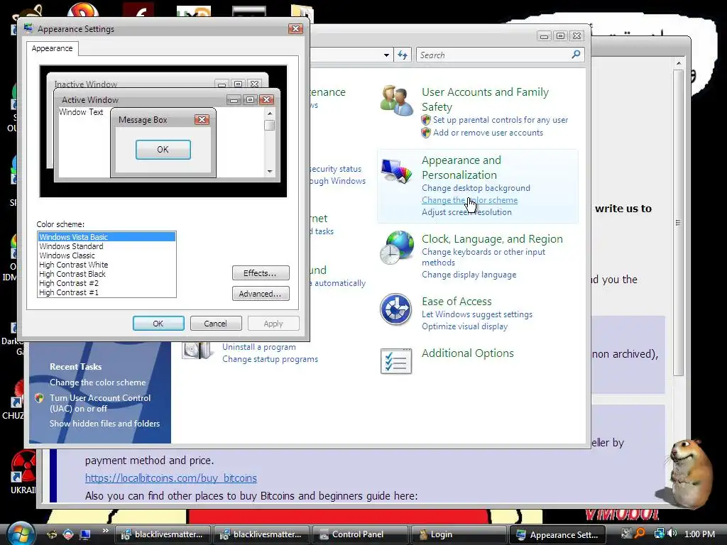
Task: Confirm Appearance Settings with OK
Action: 158,324
